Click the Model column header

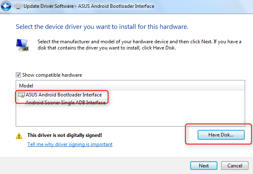click(x=130, y=86)
